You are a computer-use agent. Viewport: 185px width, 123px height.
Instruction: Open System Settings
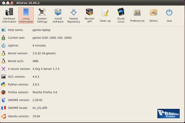(42, 15)
